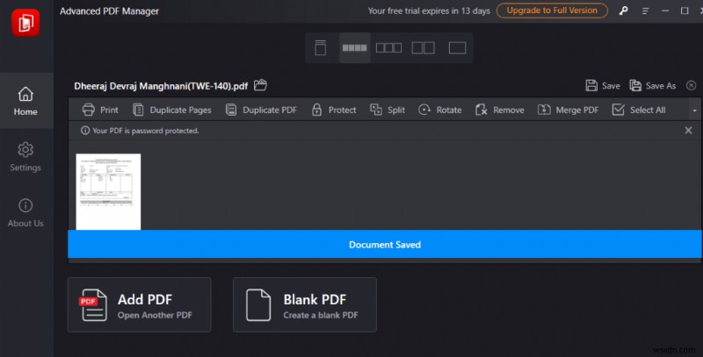Click the Split tool
The height and width of the screenshot is (357, 703).
387,110
